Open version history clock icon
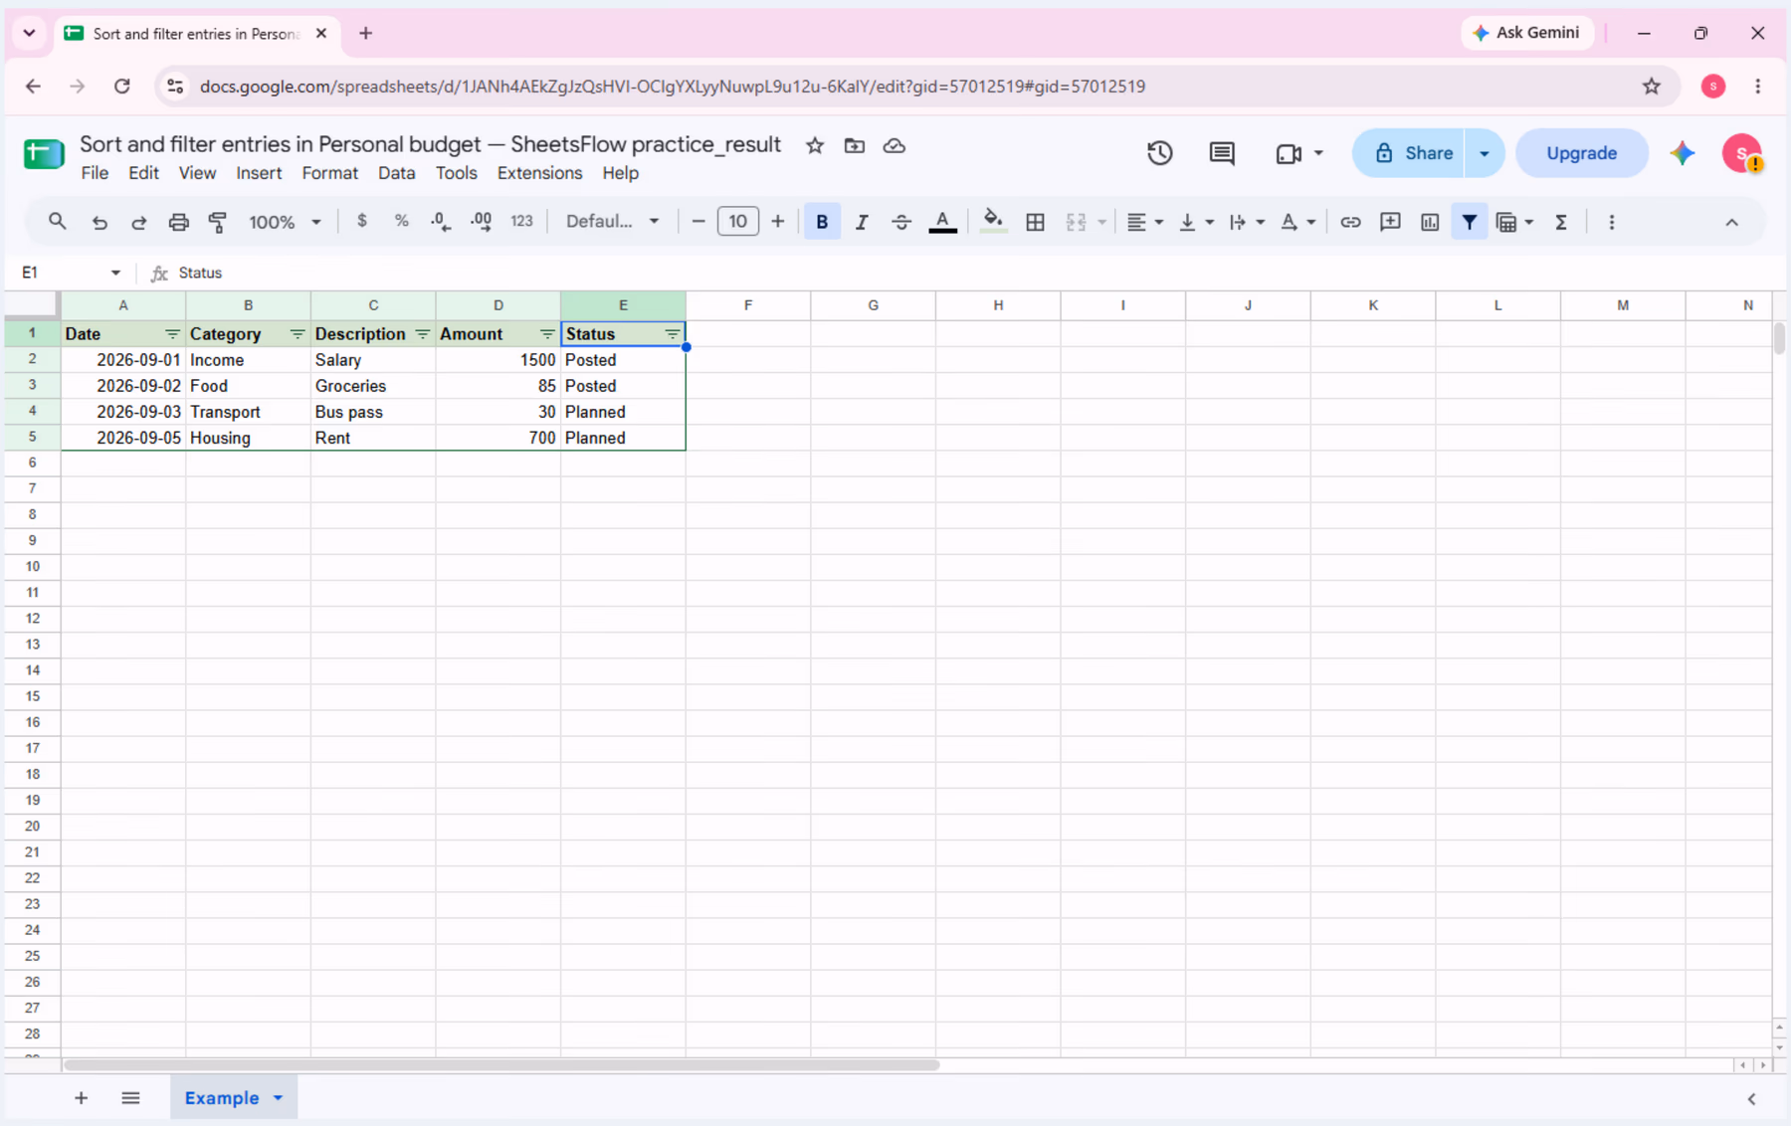1791x1126 pixels. pyautogui.click(x=1159, y=153)
